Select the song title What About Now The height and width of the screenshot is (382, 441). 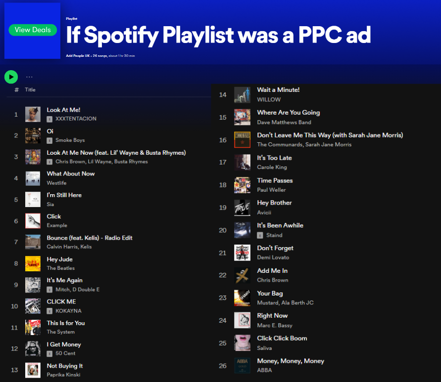pos(71,173)
